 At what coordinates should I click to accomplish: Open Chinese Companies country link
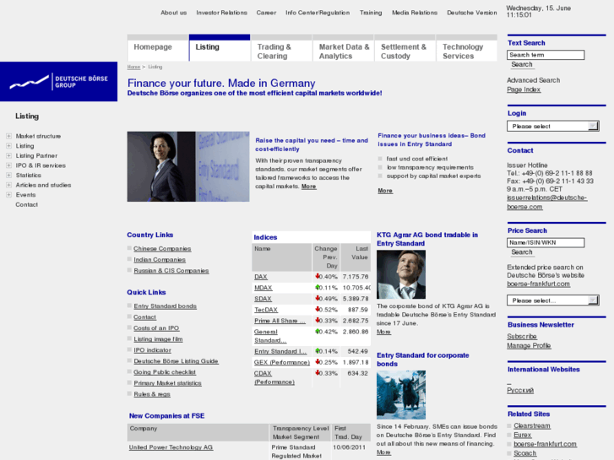(x=162, y=249)
